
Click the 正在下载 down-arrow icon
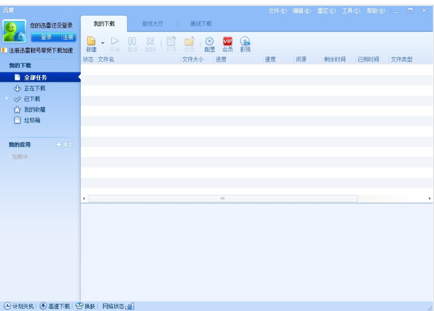pyautogui.click(x=17, y=88)
